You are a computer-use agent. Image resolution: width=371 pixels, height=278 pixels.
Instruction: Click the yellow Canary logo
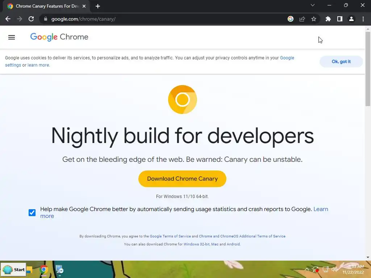coord(183,100)
